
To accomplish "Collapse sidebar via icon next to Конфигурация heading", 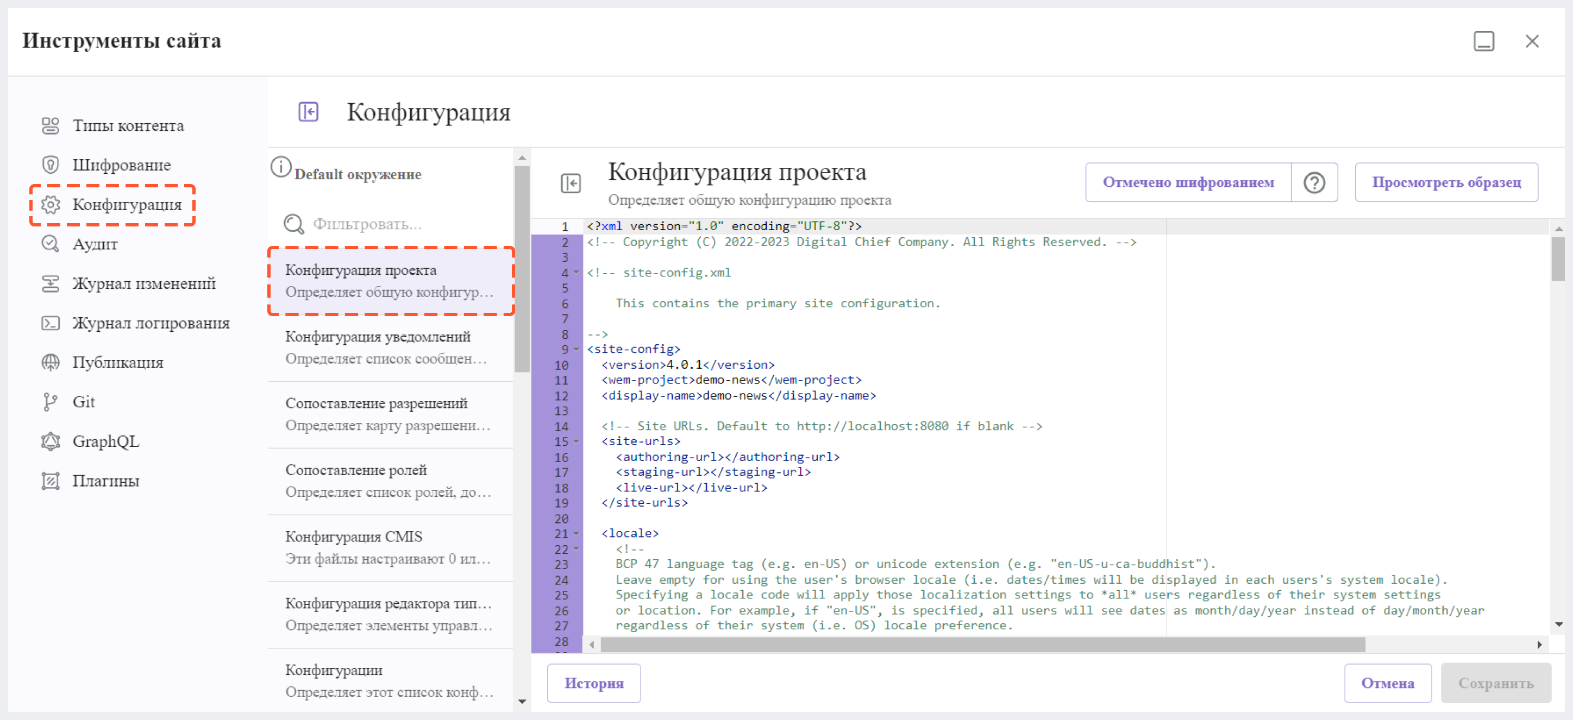I will coord(309,112).
